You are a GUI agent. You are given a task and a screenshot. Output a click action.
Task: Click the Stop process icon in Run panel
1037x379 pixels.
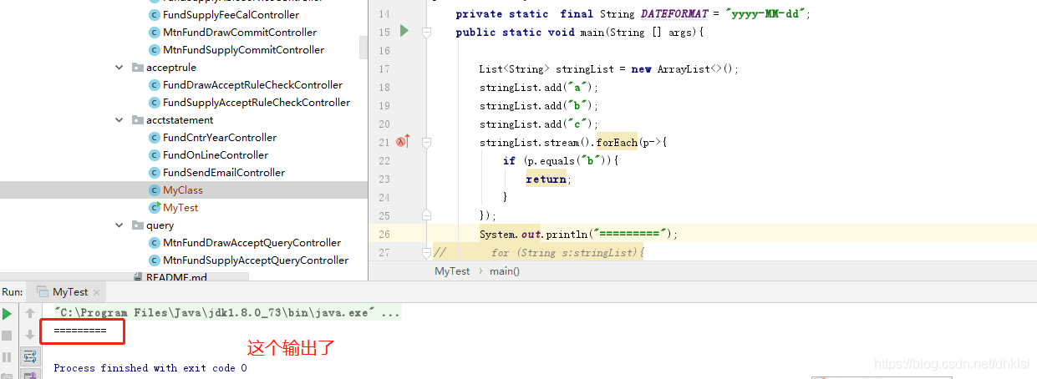coord(8,336)
